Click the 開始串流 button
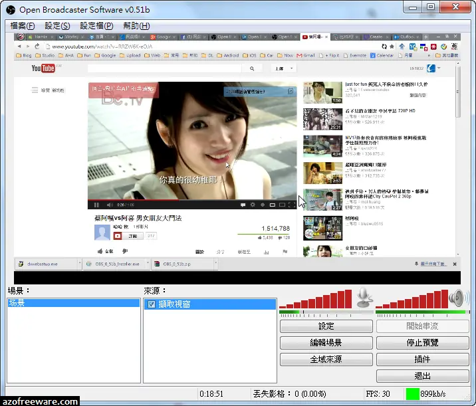The image size is (476, 406). click(x=423, y=326)
